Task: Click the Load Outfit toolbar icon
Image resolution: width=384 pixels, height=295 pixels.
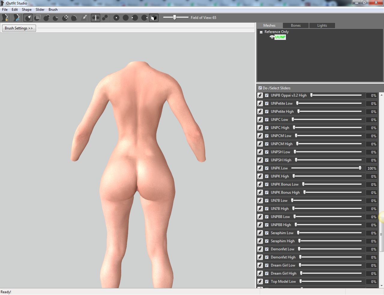Action: (16, 18)
